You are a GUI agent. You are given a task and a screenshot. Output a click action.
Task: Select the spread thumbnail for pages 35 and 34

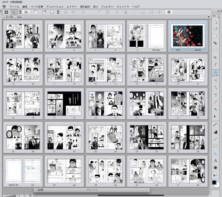click(105, 137)
